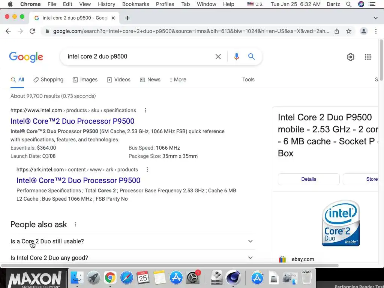Image resolution: width=384 pixels, height=288 pixels.
Task: Click the horizontal scrollbar at page bottom
Action: (170, 265)
